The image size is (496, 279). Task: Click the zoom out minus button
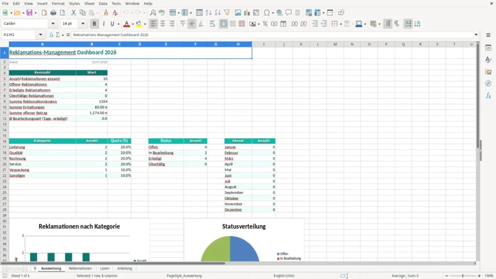(447, 276)
